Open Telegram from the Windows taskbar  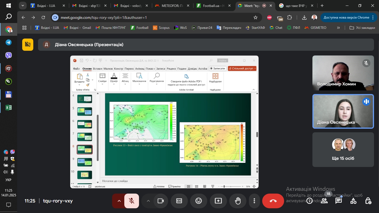[9, 42]
